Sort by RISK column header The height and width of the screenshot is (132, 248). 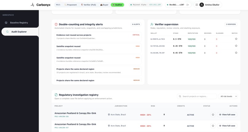153,106
